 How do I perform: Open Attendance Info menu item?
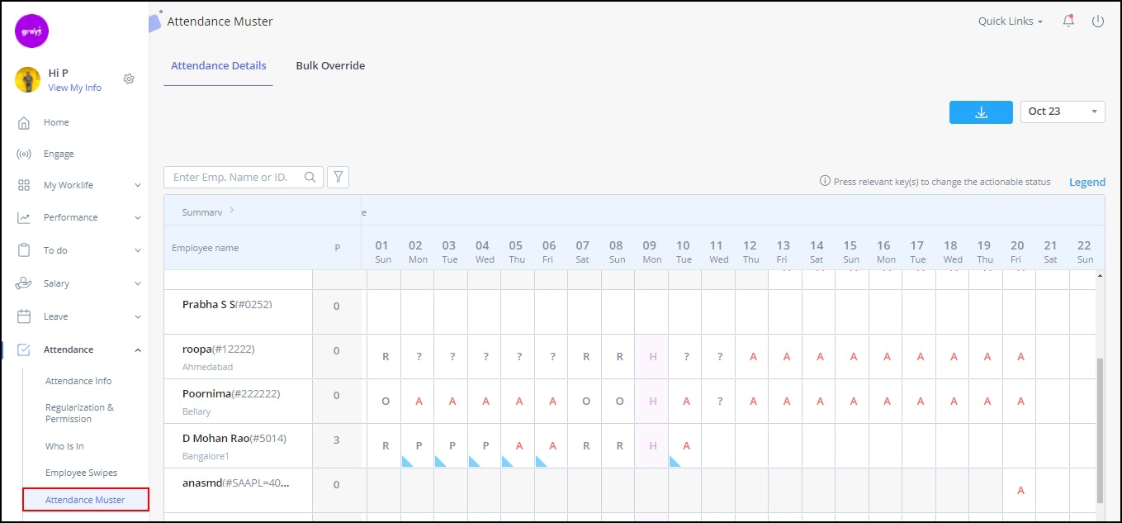78,381
